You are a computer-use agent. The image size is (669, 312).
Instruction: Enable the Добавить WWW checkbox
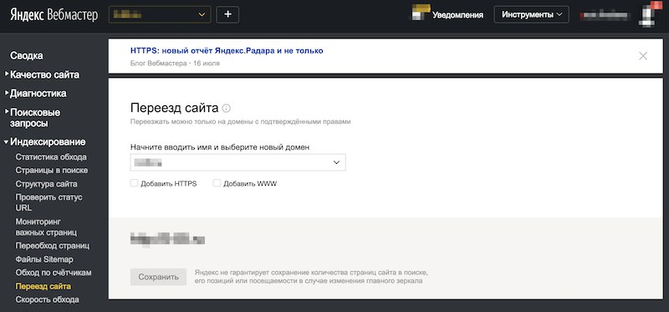click(x=217, y=183)
